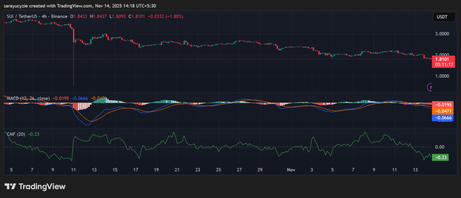Click the green -0.23 CMF value tag
This screenshot has height=198, width=461.
(x=441, y=158)
